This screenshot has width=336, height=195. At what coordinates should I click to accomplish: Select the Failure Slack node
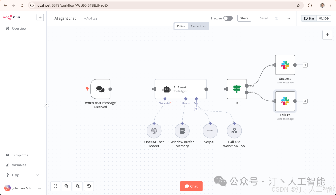coord(285,101)
